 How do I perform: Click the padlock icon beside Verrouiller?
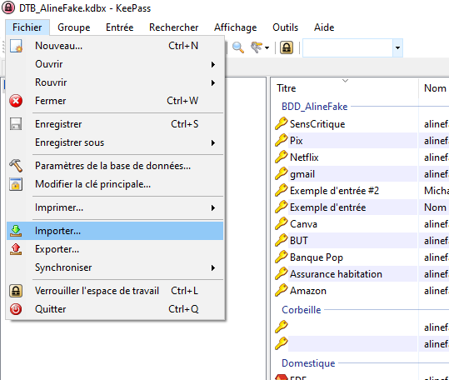click(16, 291)
